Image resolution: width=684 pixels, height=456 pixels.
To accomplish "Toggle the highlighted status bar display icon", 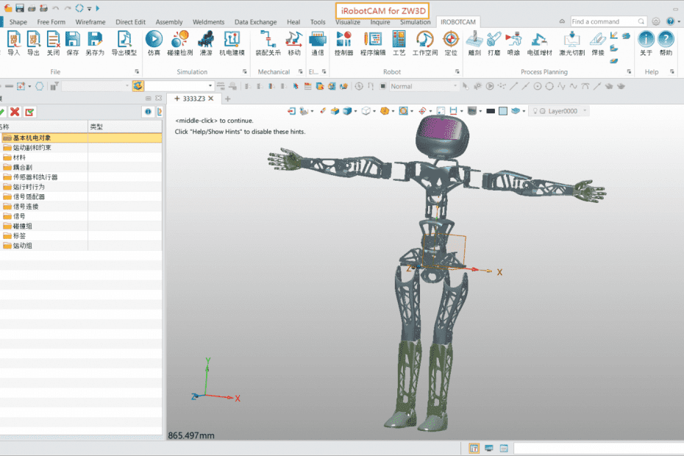I will pos(474,449).
